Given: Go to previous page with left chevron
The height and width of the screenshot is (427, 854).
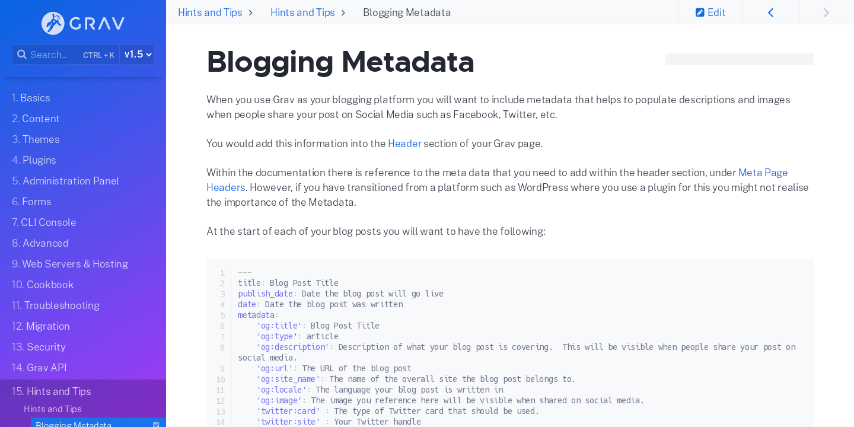Looking at the screenshot, I should pos(770,12).
